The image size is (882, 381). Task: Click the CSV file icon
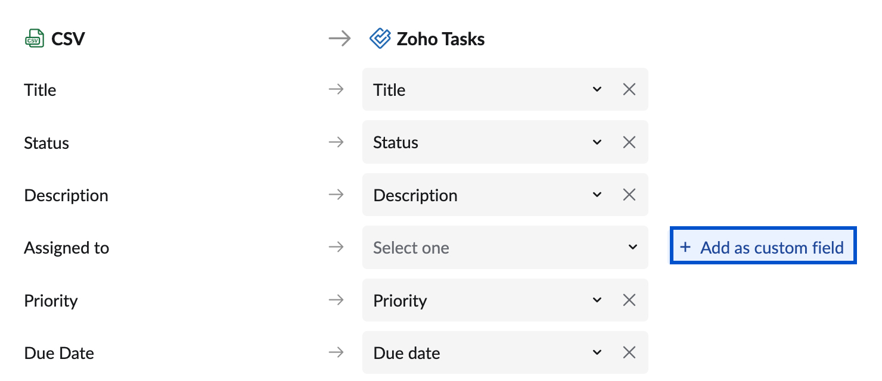click(x=34, y=39)
